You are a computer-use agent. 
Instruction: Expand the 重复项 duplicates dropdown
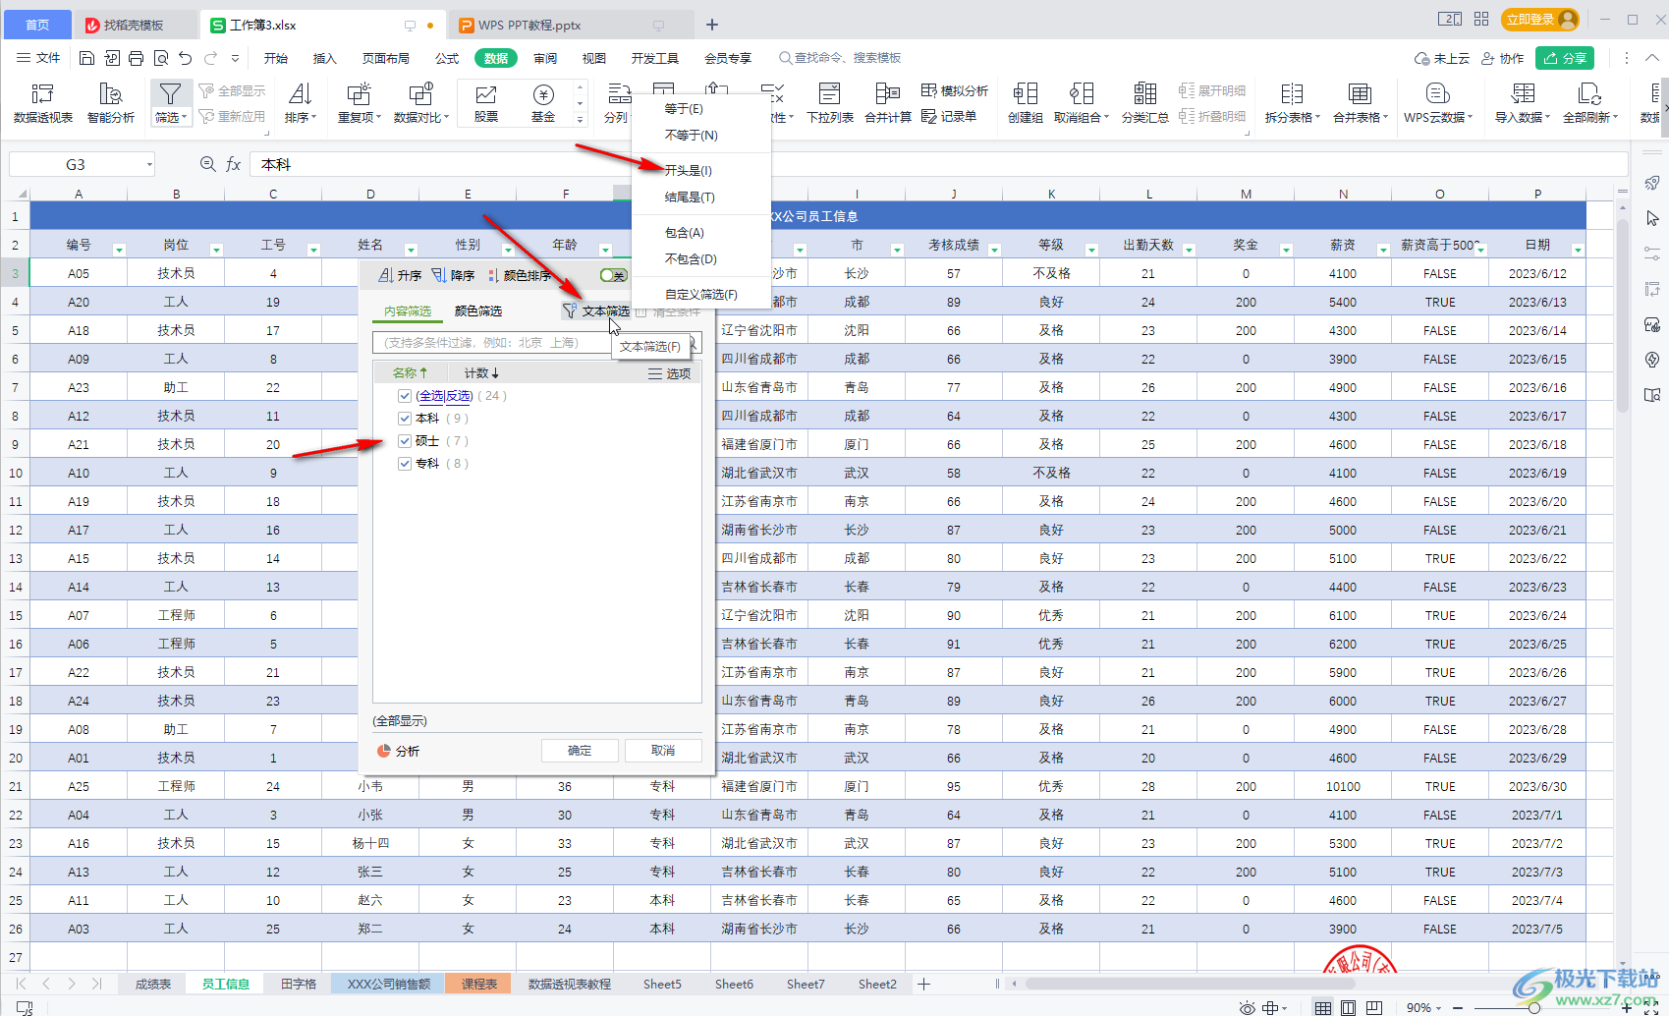pyautogui.click(x=379, y=117)
